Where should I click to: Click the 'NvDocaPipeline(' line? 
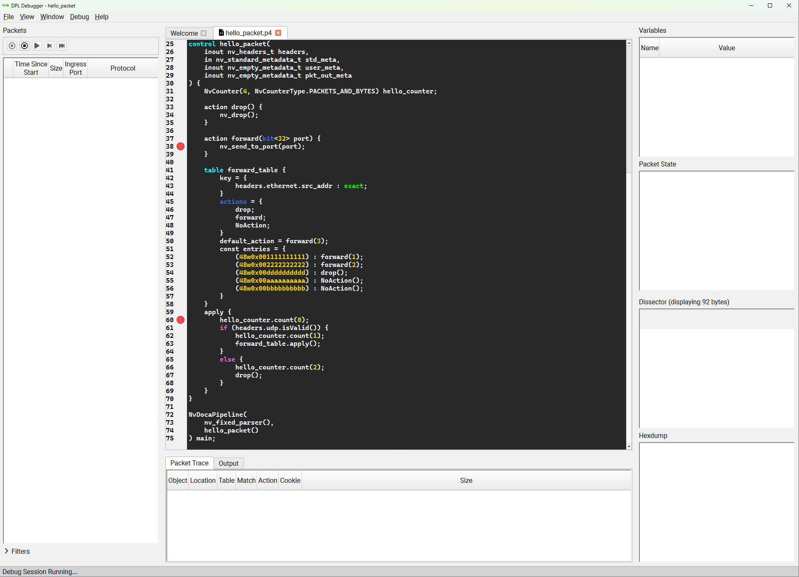click(218, 415)
